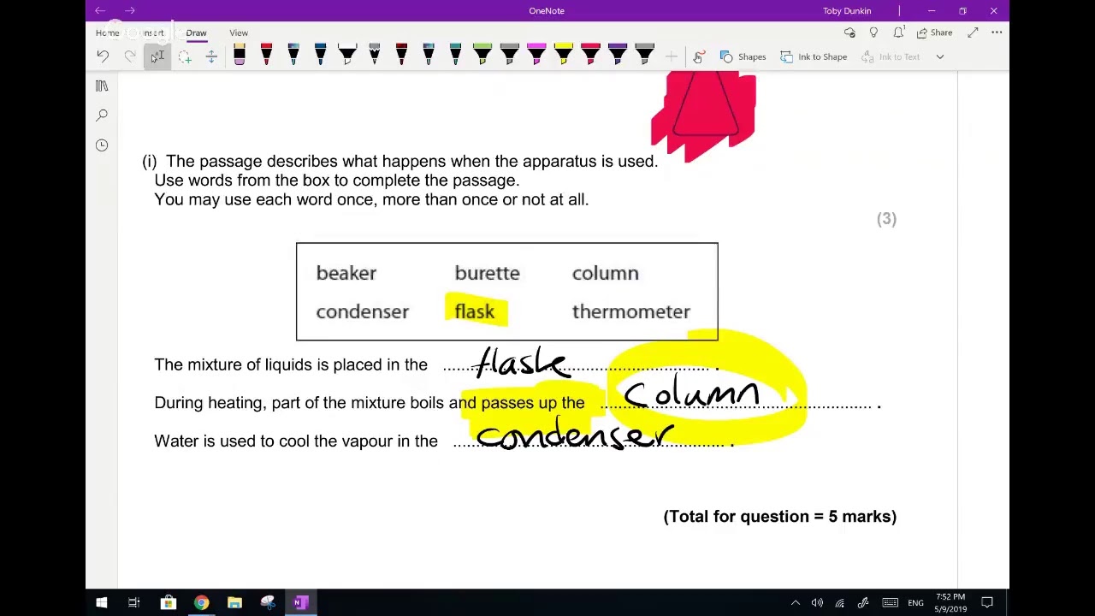
Task: Navigate back with title bar arrow
Action: pyautogui.click(x=100, y=10)
